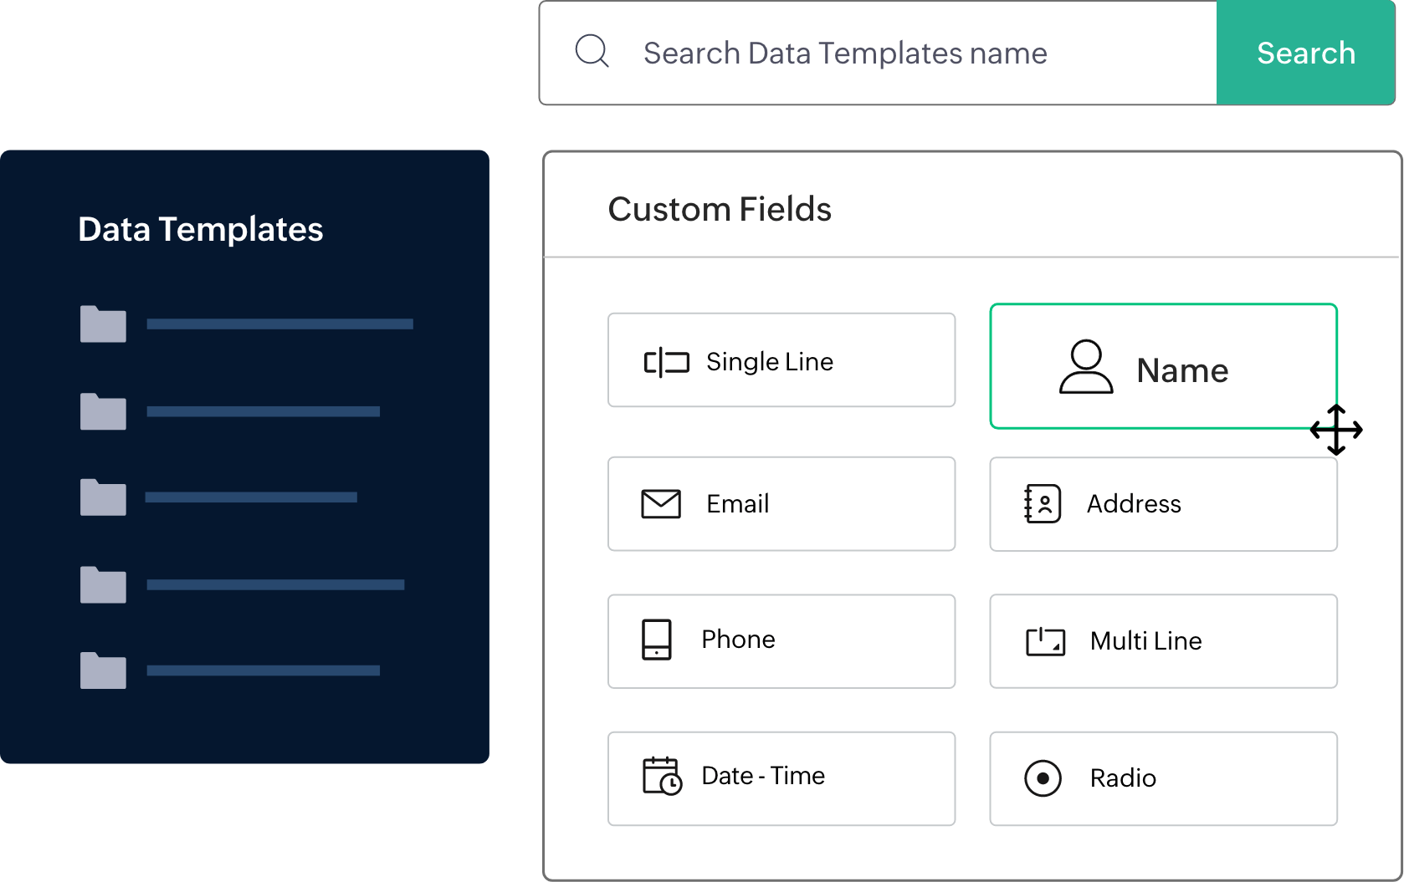Open the second folder in Data Templates
This screenshot has width=1404, height=882.
coord(103,411)
